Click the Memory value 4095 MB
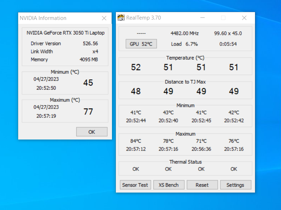This screenshot has width=281, height=210. [89, 59]
